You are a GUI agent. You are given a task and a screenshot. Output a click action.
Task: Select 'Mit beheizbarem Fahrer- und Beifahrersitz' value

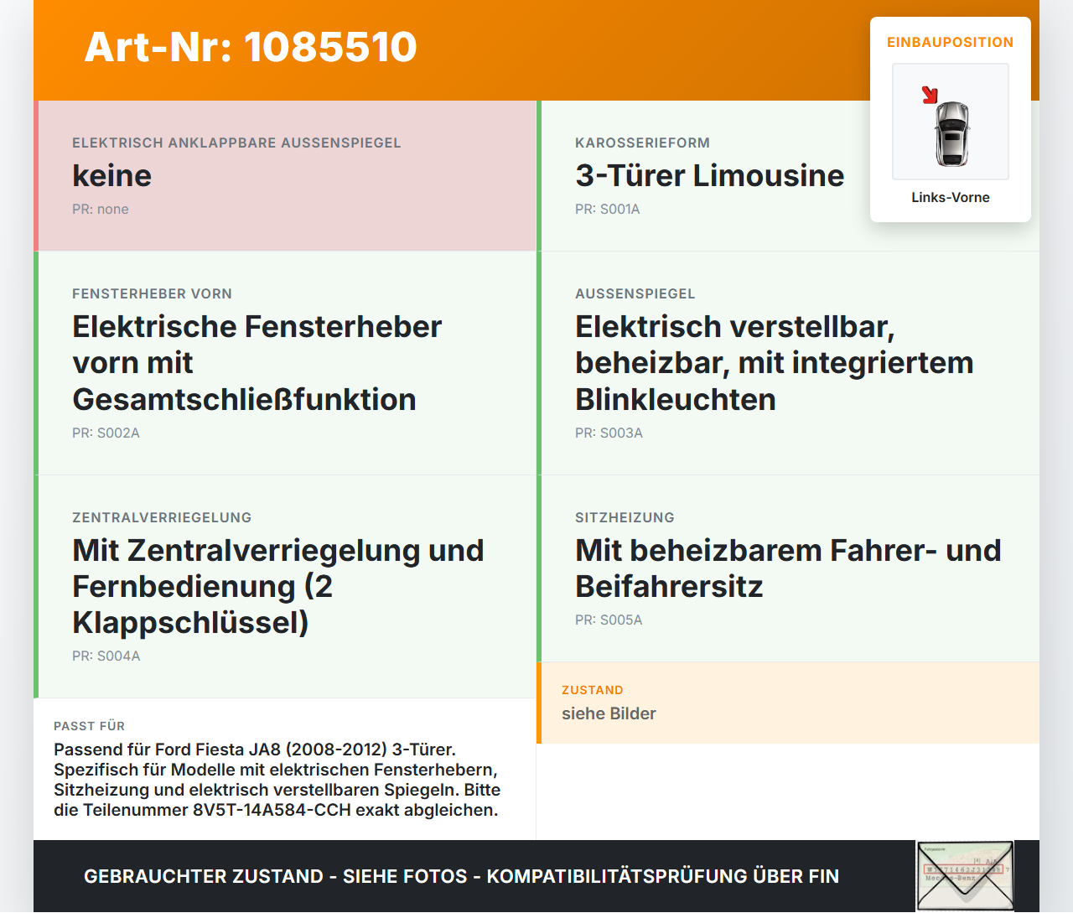788,568
